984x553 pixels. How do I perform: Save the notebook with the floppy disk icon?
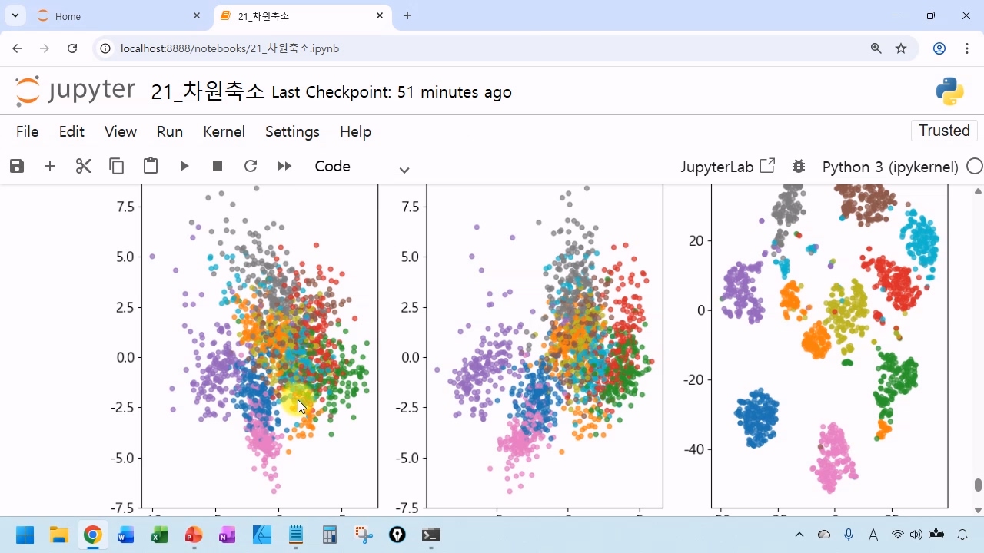17,166
